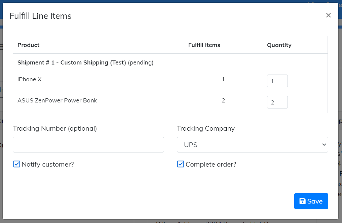Click the Tracking Number (optional) label
The image size is (342, 223).
[x=55, y=128]
